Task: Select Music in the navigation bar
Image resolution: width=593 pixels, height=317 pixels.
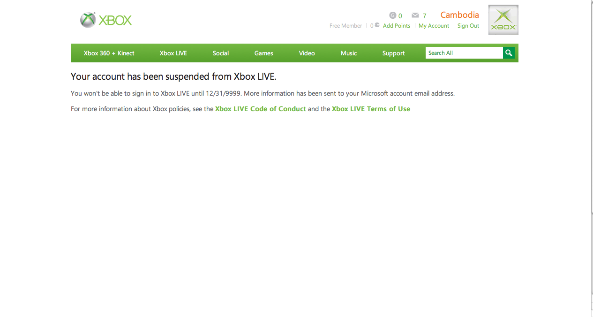Action: (x=349, y=53)
